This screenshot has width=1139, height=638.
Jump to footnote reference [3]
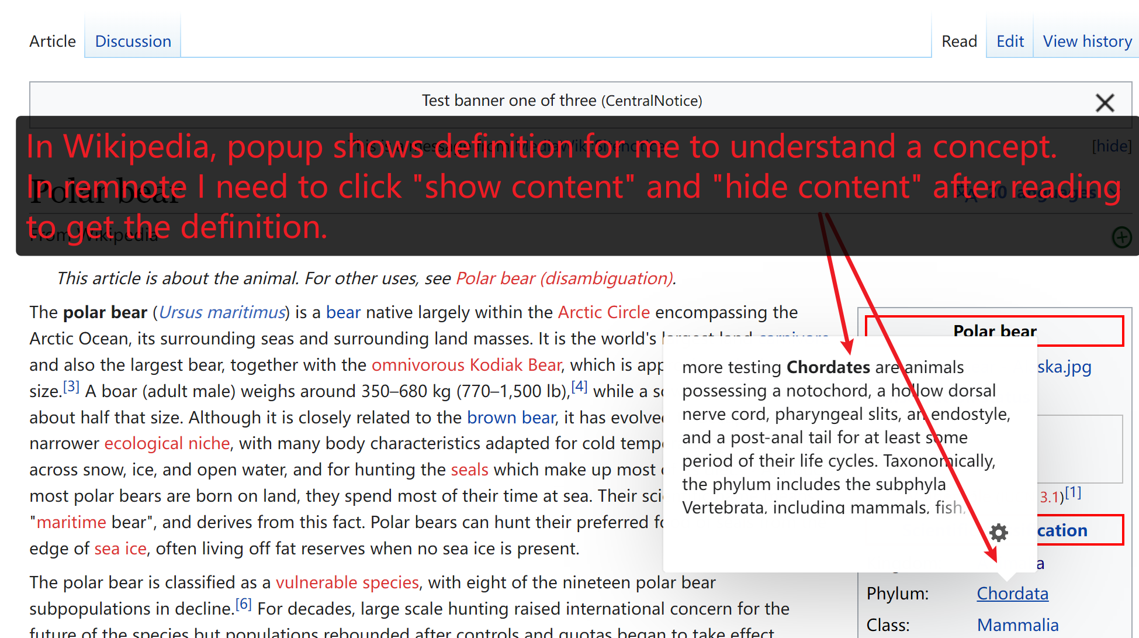(71, 387)
